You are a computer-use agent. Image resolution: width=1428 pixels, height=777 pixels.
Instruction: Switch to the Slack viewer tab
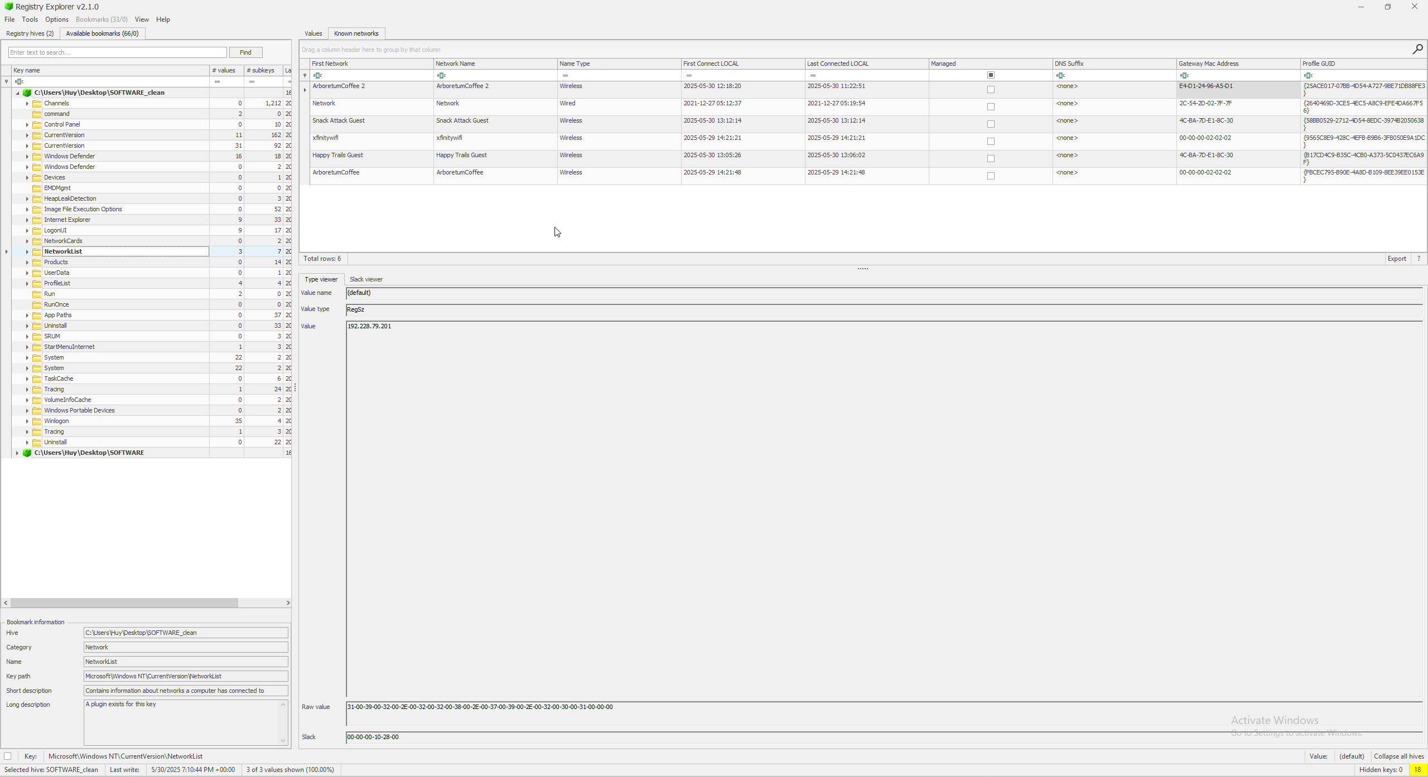coord(366,279)
